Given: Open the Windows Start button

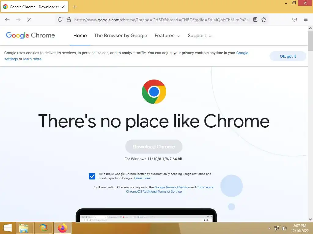Looking at the screenshot, I should coord(8,228).
